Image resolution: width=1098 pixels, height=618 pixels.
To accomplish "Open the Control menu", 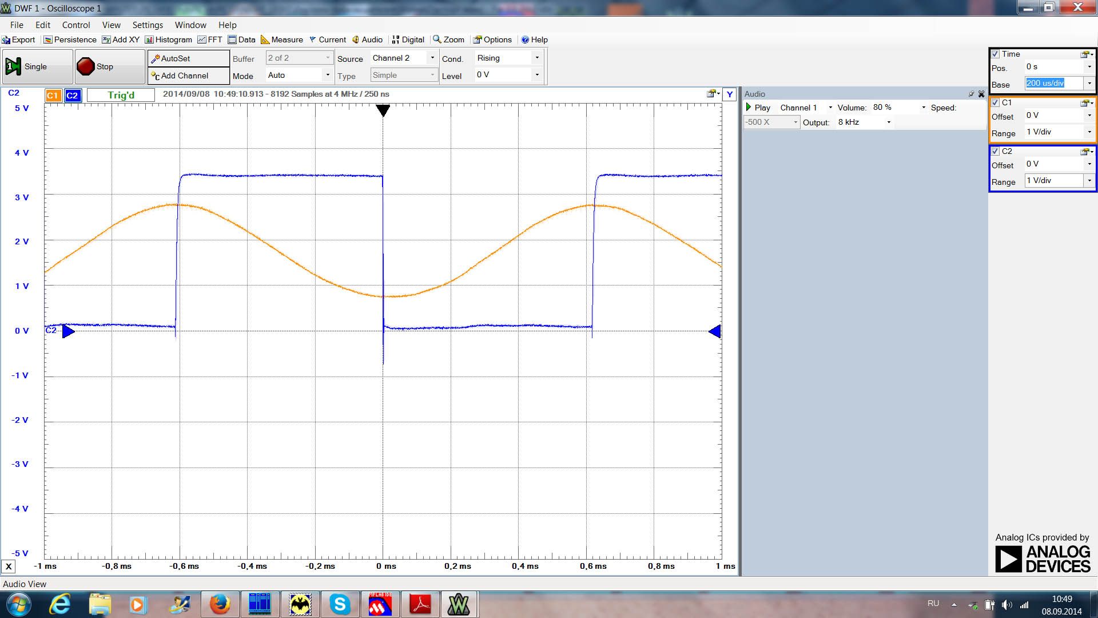I will [x=76, y=25].
